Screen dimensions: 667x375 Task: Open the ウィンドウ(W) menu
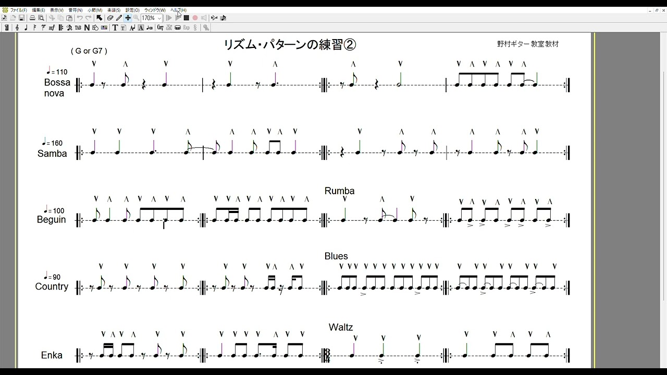(155, 10)
